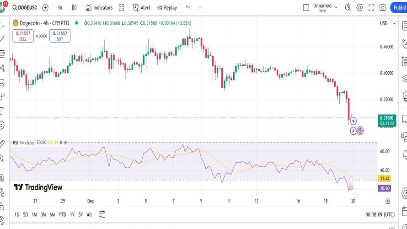
Task: Change the 4h interval selector
Action: pyautogui.click(x=60, y=8)
